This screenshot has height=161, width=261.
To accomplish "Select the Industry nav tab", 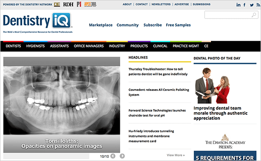I will point(117,46).
